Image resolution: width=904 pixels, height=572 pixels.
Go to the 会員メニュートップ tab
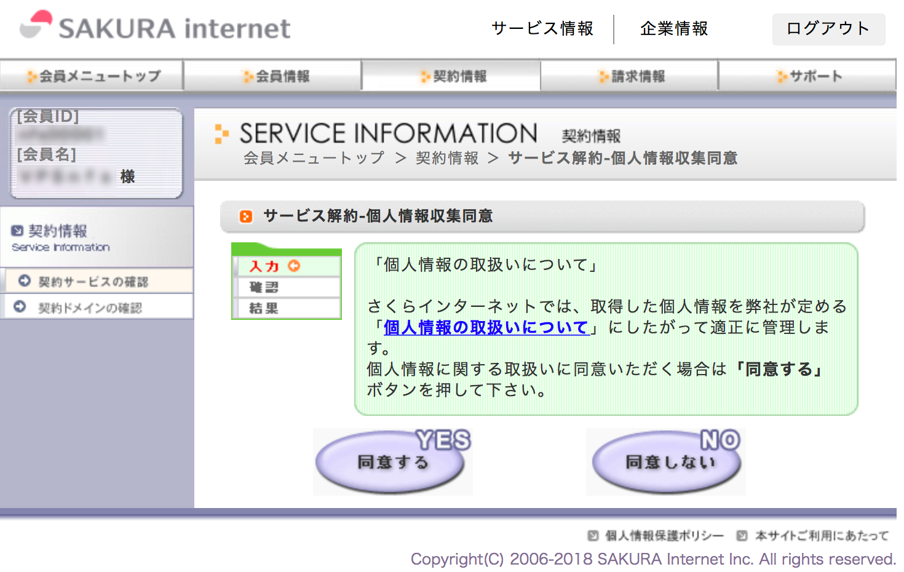[92, 76]
